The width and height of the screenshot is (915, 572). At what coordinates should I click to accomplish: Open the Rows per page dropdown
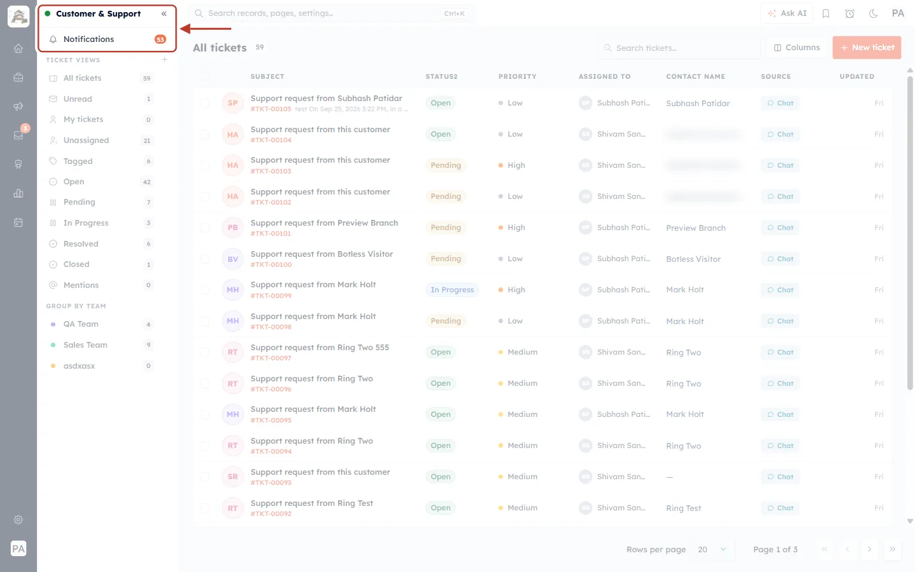pyautogui.click(x=712, y=549)
